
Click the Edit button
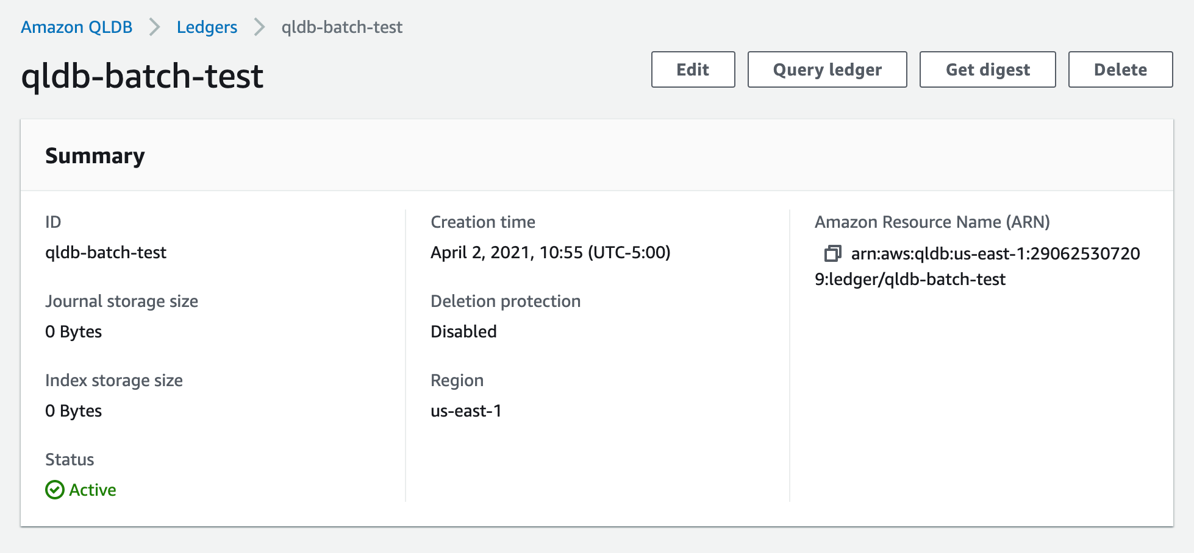tap(693, 69)
